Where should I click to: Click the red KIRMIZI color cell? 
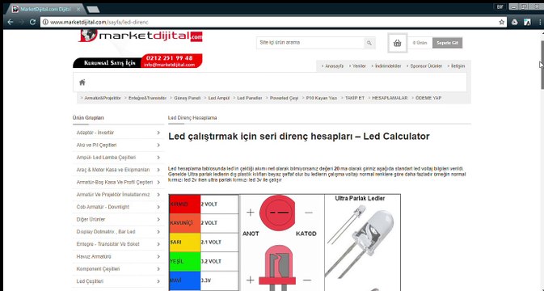pyautogui.click(x=184, y=204)
